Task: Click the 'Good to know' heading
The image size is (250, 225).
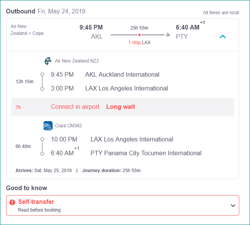Action: point(26,188)
